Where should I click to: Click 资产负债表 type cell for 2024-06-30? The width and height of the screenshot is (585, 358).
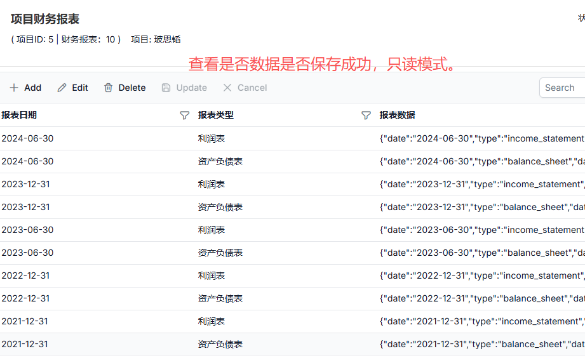click(x=220, y=161)
